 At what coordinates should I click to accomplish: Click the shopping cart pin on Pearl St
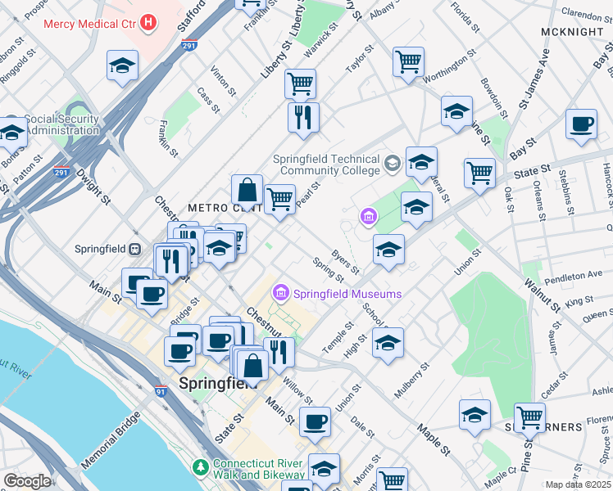(x=280, y=199)
